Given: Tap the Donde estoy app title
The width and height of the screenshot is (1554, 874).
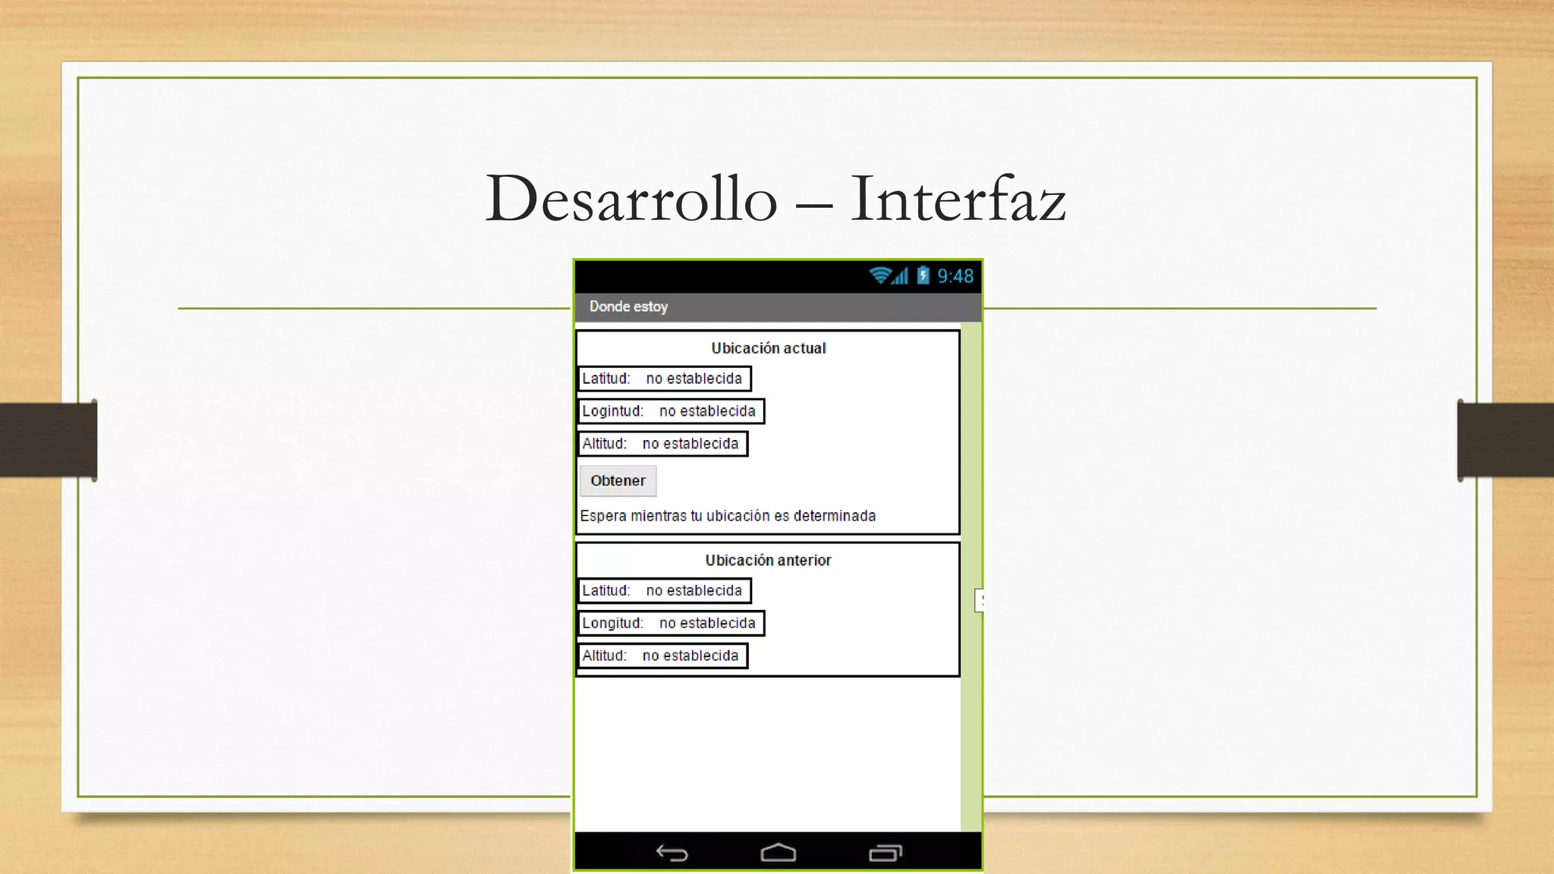Looking at the screenshot, I should [628, 307].
